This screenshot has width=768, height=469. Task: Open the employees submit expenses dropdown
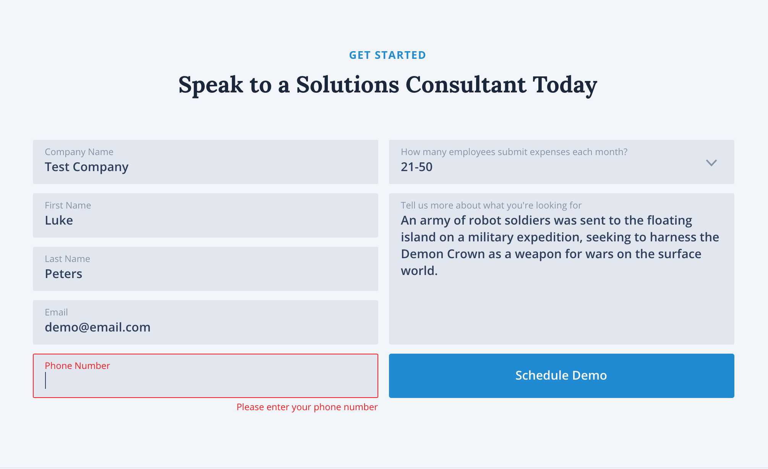tap(561, 162)
